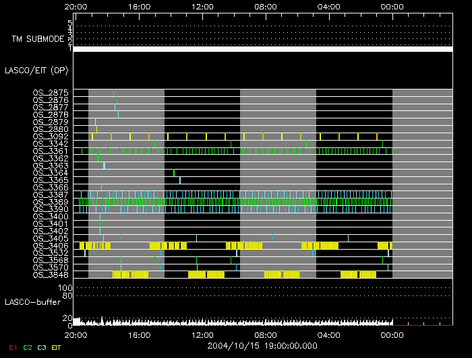Select the OS_2877 row label
472x358 pixels.
(51, 107)
